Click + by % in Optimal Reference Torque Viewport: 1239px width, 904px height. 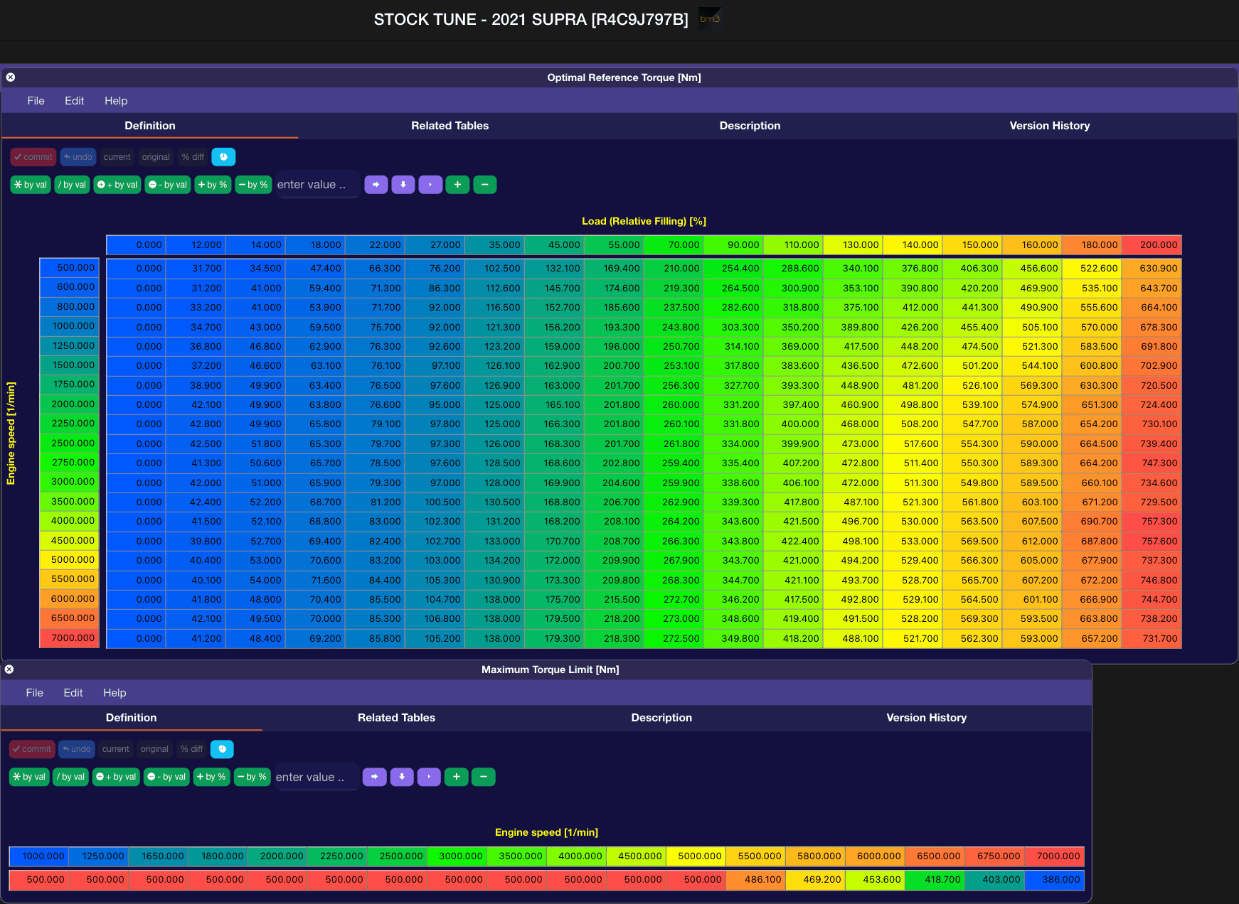click(213, 185)
